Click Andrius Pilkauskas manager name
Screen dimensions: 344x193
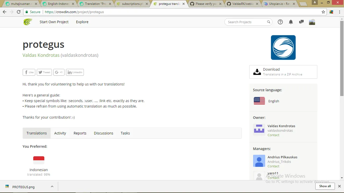click(282, 157)
